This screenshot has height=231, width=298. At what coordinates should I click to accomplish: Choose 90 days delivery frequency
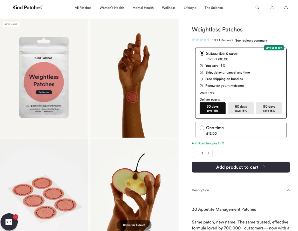pyautogui.click(x=269, y=108)
